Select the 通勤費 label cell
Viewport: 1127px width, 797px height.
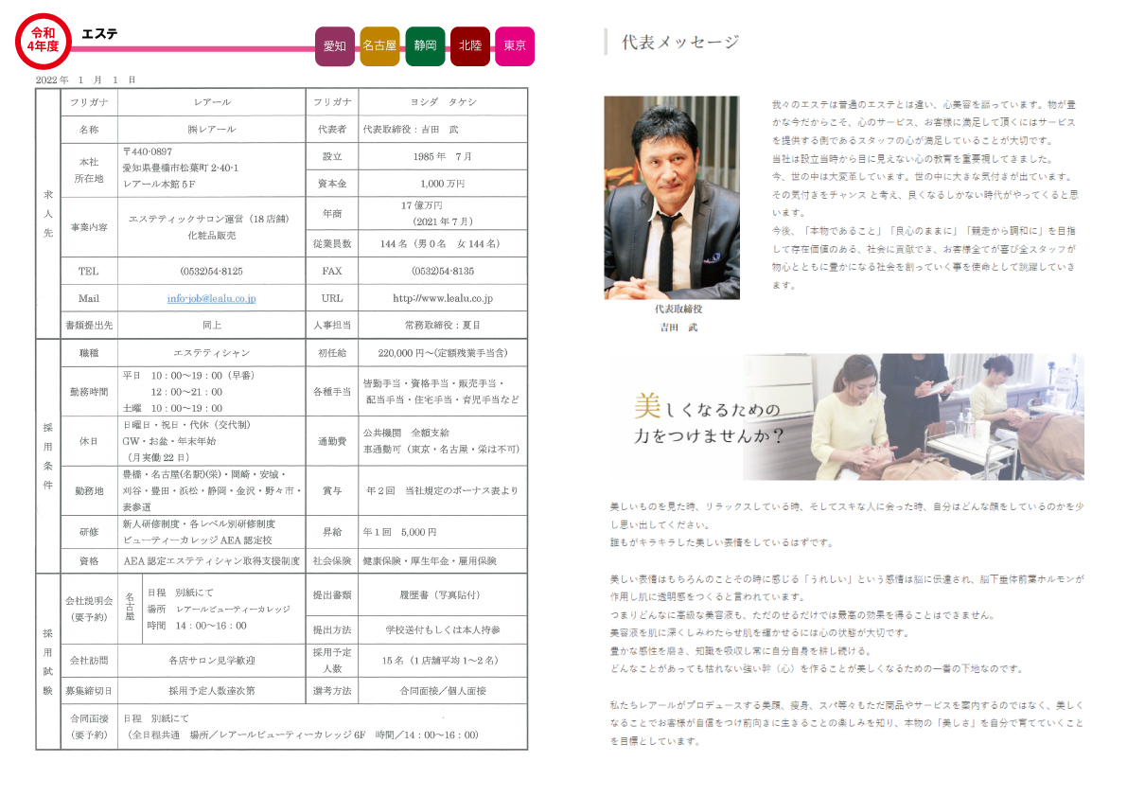[x=332, y=441]
